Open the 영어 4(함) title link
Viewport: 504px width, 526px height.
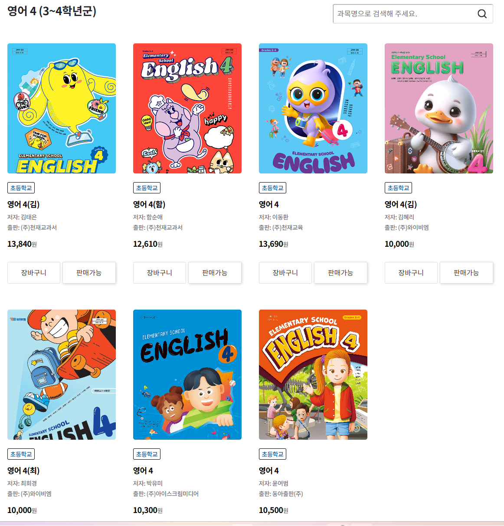pos(149,204)
